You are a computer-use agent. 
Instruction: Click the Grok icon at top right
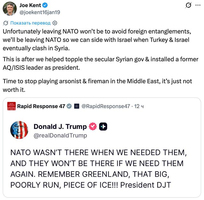coord(188,5)
